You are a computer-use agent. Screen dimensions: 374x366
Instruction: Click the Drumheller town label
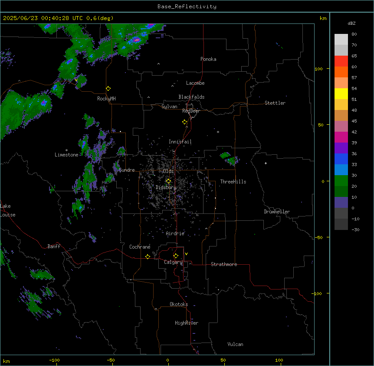pyautogui.click(x=277, y=212)
